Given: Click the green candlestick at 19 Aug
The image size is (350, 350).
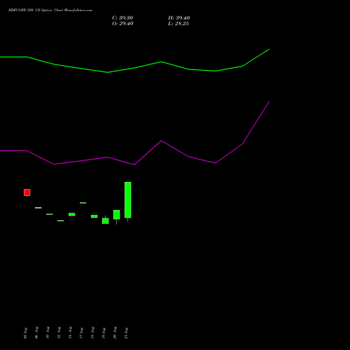Looking at the screenshot, I should point(106,220).
